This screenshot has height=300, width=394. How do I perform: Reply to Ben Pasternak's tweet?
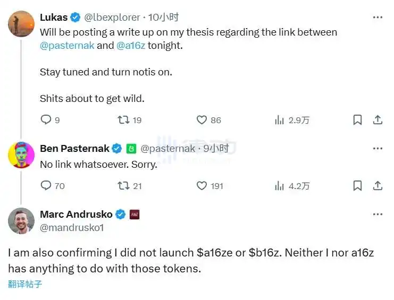tap(46, 185)
